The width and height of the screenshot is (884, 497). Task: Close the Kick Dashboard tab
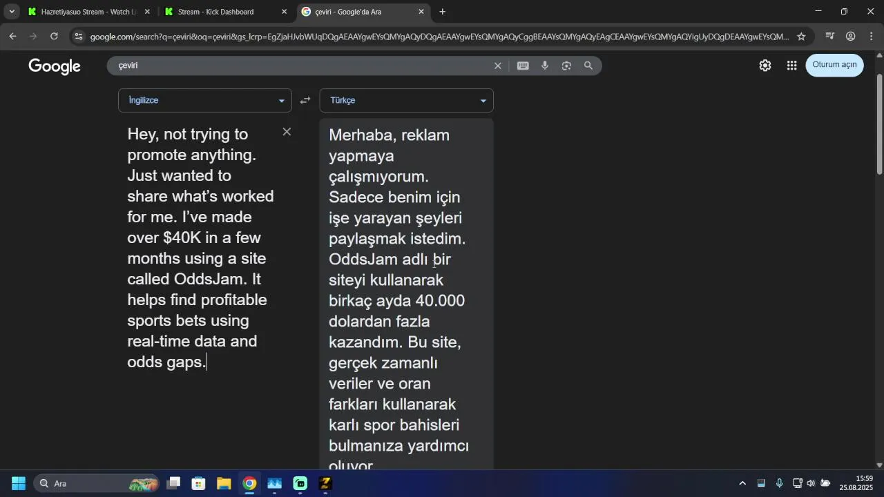pos(284,12)
